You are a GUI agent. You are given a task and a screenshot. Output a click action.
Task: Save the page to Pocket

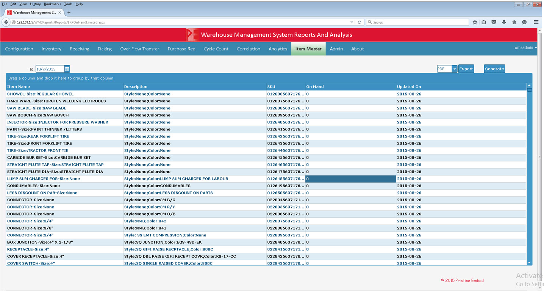point(494,22)
